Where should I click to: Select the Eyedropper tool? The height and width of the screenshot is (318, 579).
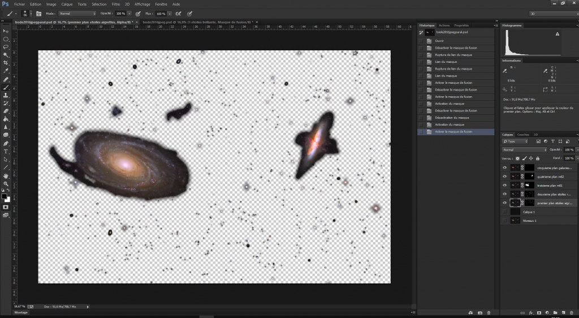click(6, 71)
